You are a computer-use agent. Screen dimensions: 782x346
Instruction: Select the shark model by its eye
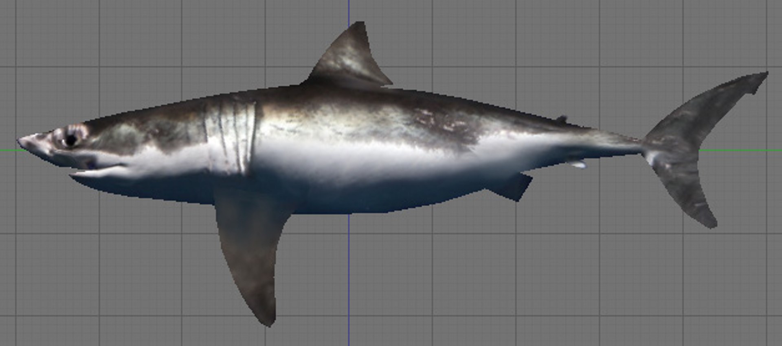click(71, 139)
